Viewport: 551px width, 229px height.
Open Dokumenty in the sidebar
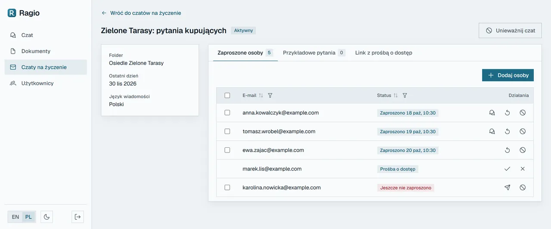pyautogui.click(x=46, y=51)
